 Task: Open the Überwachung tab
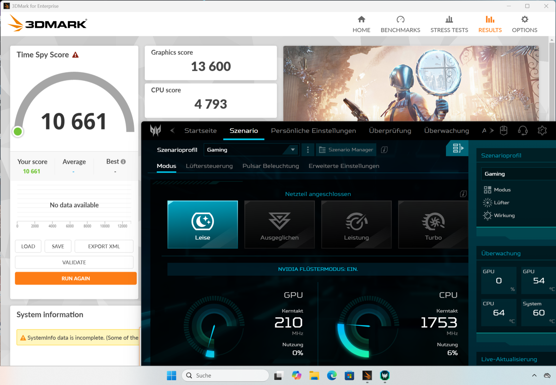(446, 131)
